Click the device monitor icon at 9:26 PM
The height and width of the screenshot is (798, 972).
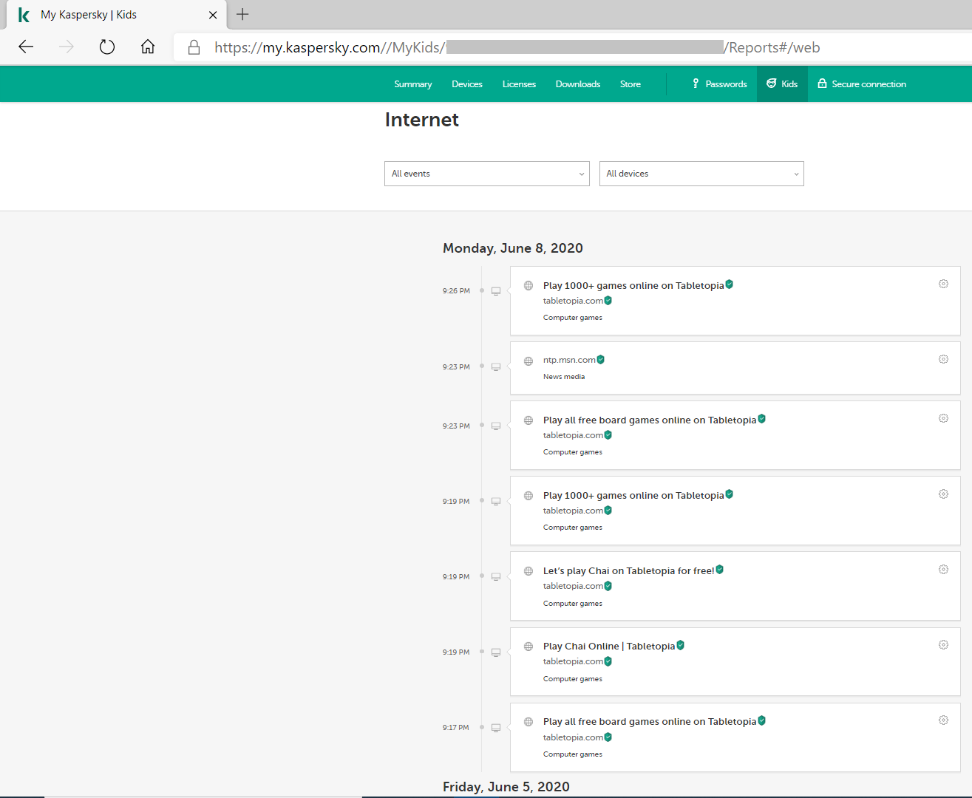[496, 291]
